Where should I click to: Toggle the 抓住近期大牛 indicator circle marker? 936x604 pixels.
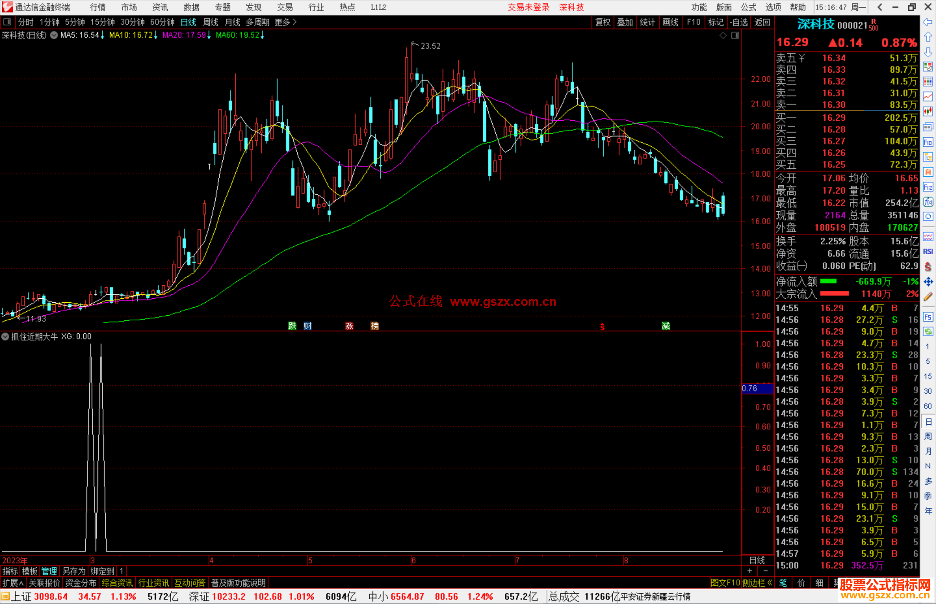click(x=5, y=336)
